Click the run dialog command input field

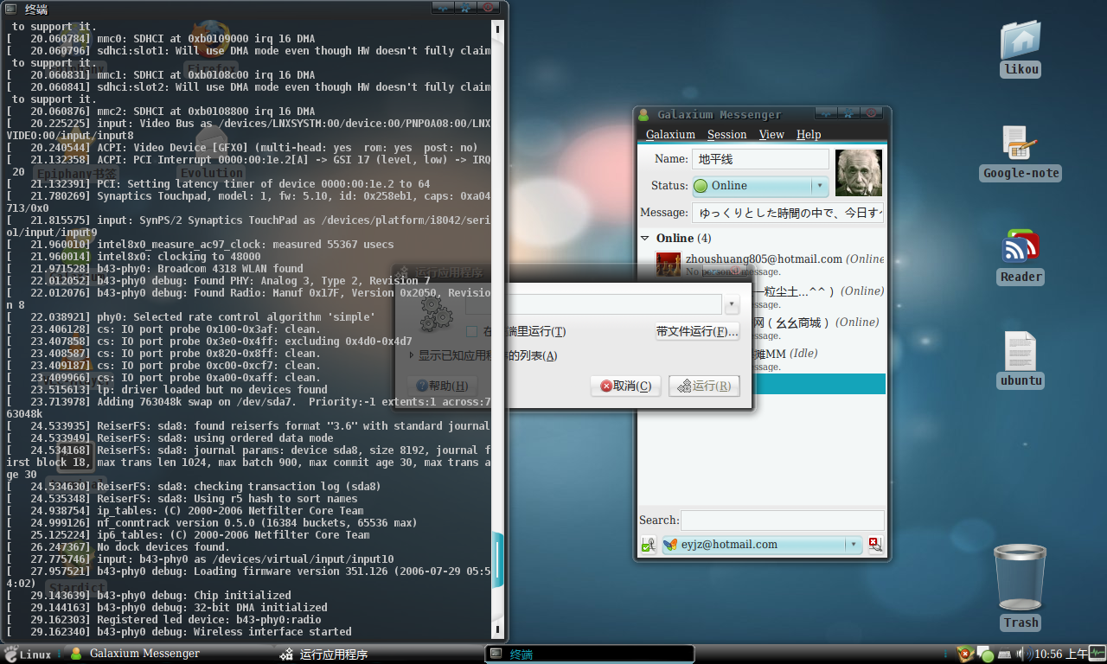(x=593, y=304)
